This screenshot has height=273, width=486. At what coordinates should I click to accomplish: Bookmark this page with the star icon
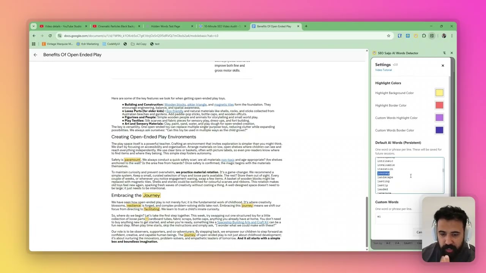click(x=388, y=36)
